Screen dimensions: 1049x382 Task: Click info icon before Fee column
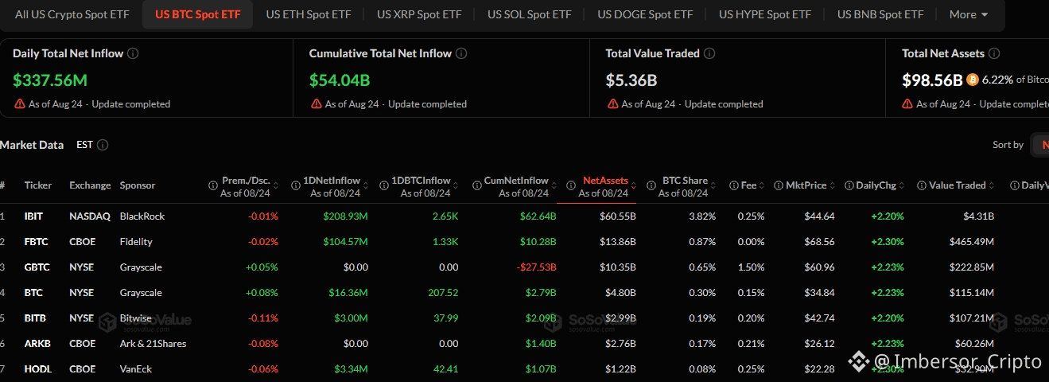coord(732,185)
